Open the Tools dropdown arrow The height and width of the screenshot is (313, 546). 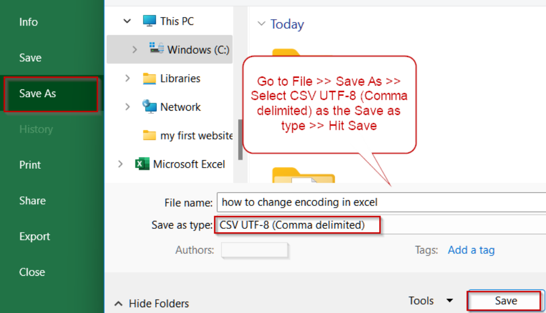coord(449,301)
